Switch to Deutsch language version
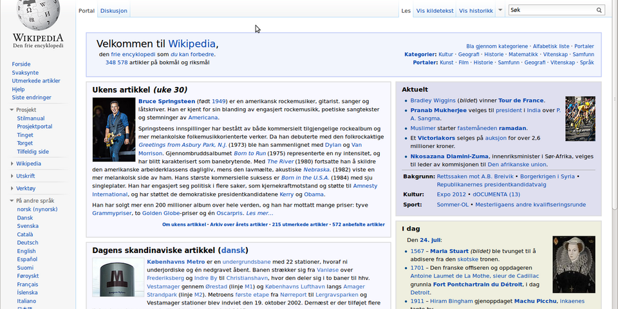This screenshot has width=618, height=309. click(28, 243)
